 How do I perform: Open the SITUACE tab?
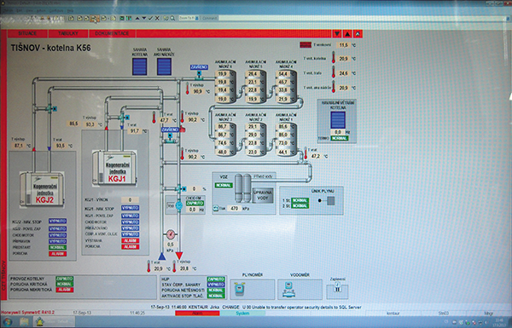(28, 33)
